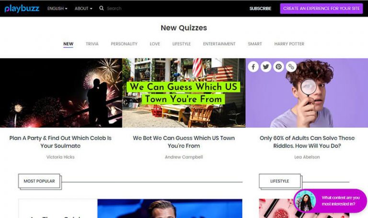This screenshot has height=218, width=368.
Task: Open We Bet We Can Guess title
Action: (184, 142)
